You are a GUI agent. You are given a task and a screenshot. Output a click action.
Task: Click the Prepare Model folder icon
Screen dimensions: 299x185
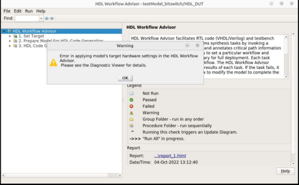click(x=15, y=41)
